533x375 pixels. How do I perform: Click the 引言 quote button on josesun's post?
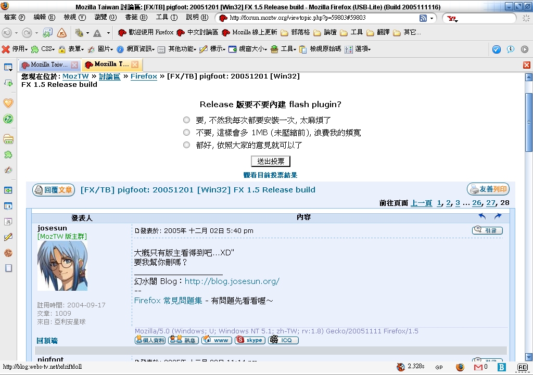pos(487,230)
